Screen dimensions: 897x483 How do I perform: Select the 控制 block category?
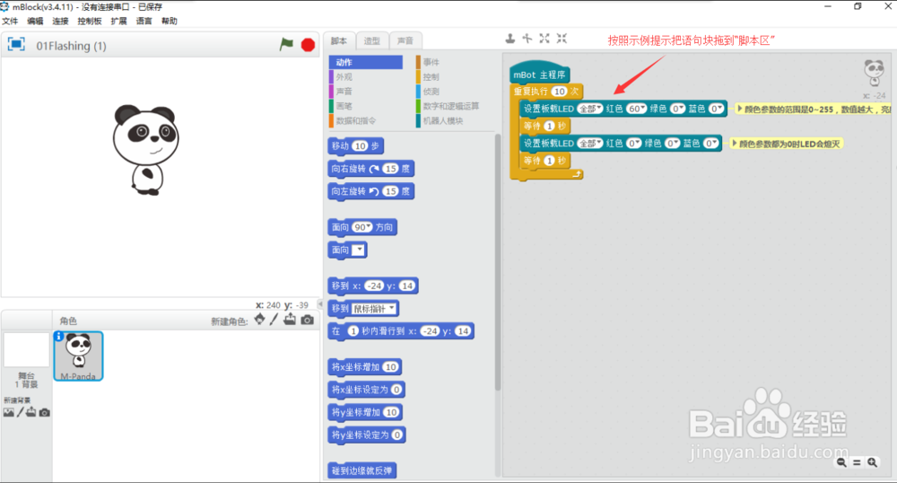pos(431,76)
